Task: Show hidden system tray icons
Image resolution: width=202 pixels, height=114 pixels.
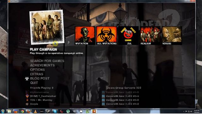Action: [x=184, y=111]
